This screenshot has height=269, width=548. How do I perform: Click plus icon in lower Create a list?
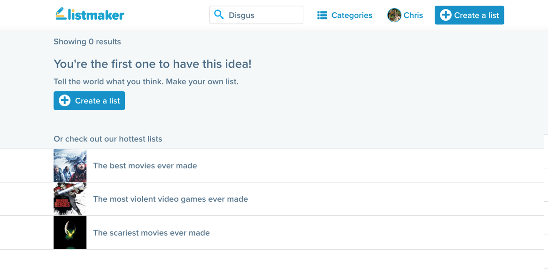click(65, 101)
